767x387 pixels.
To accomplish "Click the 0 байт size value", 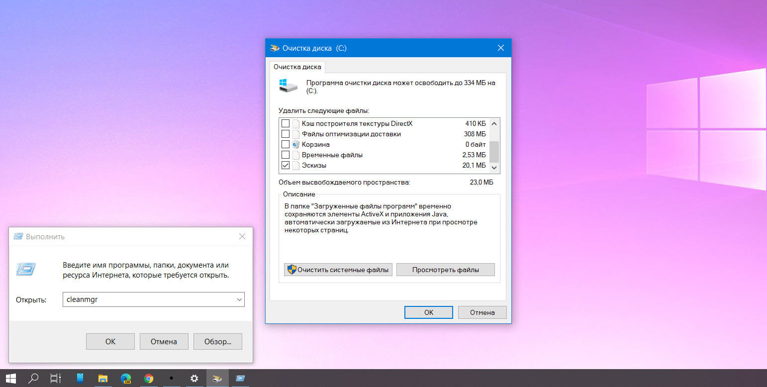I will click(476, 144).
